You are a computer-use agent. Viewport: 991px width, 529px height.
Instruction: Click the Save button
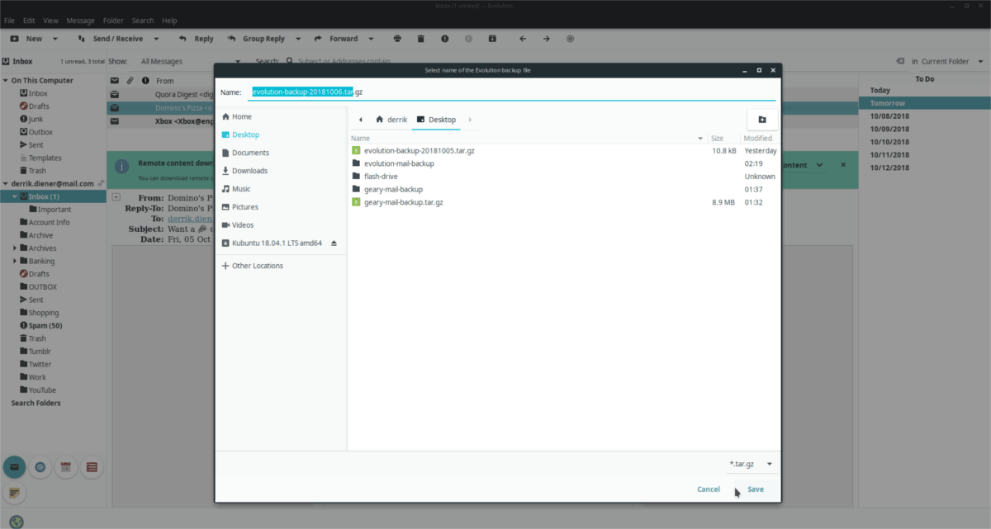coord(756,489)
